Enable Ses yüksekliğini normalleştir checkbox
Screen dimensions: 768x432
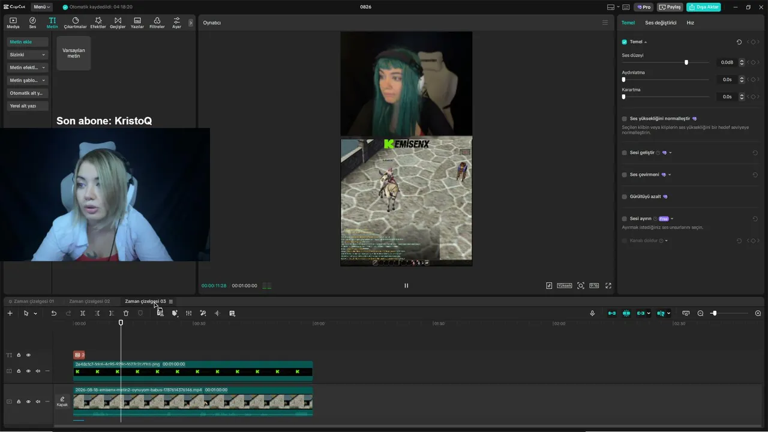(x=624, y=119)
